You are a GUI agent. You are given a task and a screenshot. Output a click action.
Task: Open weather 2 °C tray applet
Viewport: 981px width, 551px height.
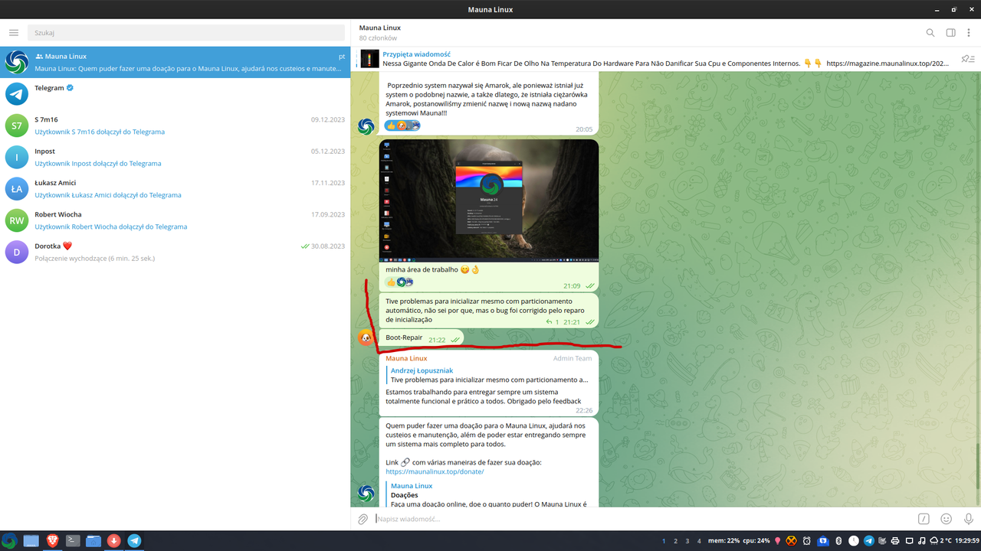pos(940,541)
